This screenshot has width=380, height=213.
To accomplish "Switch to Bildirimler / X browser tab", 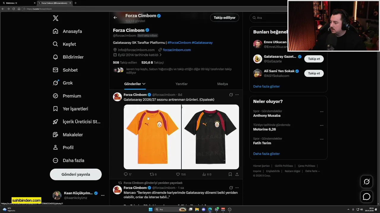I will pos(18,3).
